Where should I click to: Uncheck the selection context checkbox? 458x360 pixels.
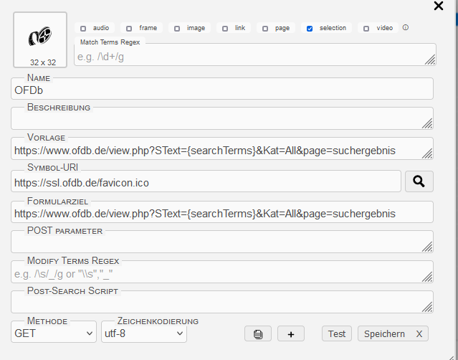(310, 29)
